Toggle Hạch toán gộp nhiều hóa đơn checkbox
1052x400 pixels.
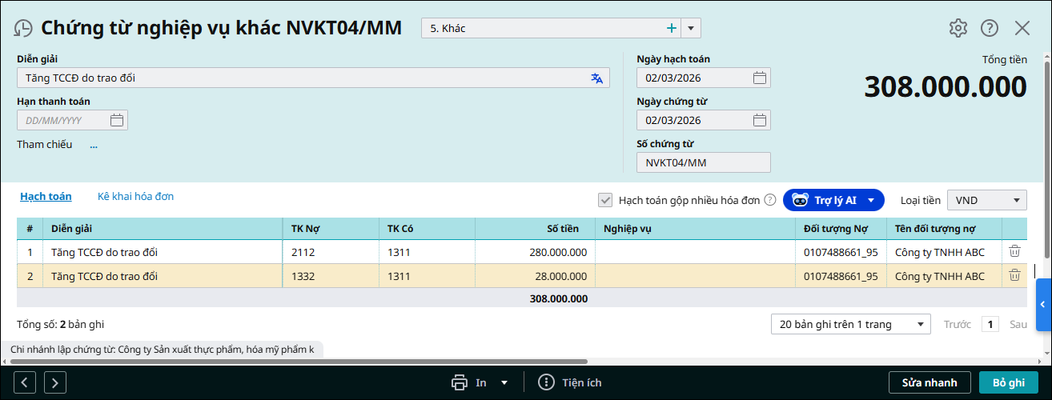tap(605, 200)
